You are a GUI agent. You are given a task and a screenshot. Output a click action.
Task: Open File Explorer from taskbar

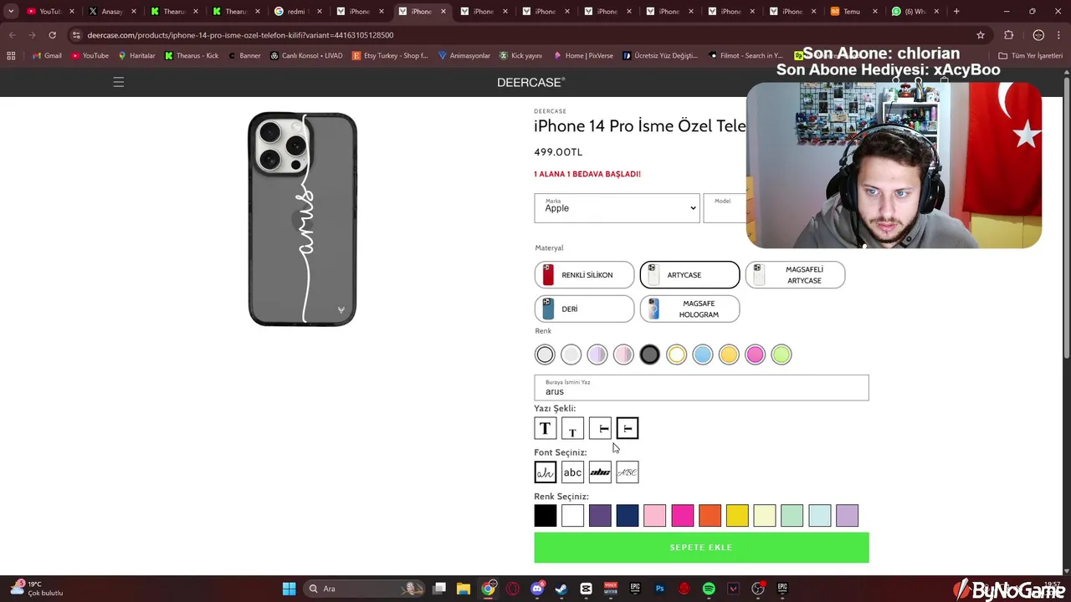(x=464, y=589)
